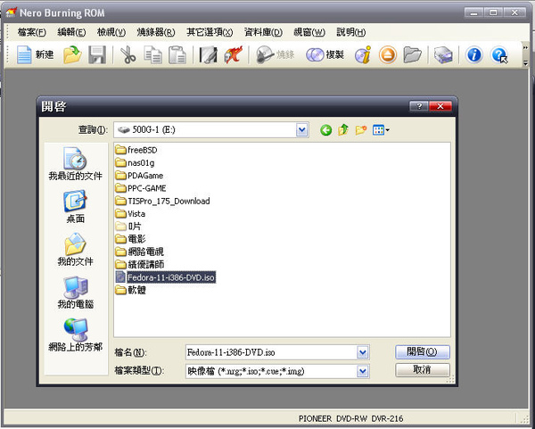The height and width of the screenshot is (429, 535).
Task: Open the 其它選項(X) menu
Action: tap(210, 32)
